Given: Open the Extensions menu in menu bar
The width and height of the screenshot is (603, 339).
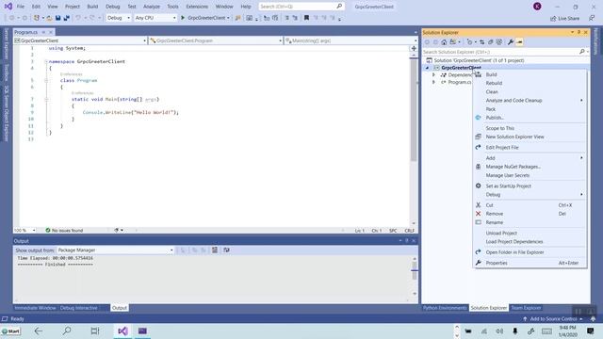Looking at the screenshot, I should 197,7.
